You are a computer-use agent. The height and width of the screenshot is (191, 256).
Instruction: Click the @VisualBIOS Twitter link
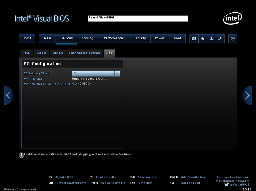(240, 185)
